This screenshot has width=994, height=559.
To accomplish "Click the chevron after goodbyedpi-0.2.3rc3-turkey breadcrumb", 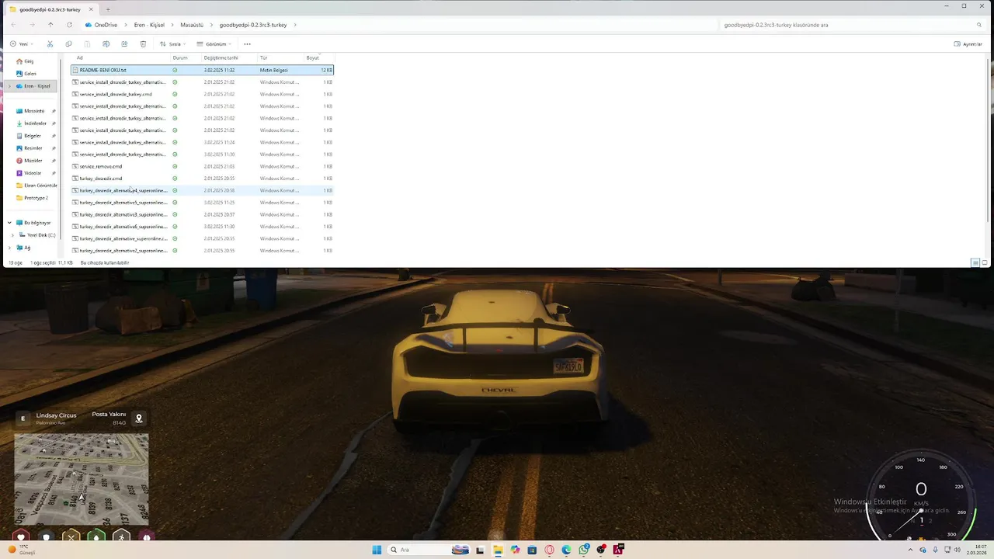I will pyautogui.click(x=295, y=25).
